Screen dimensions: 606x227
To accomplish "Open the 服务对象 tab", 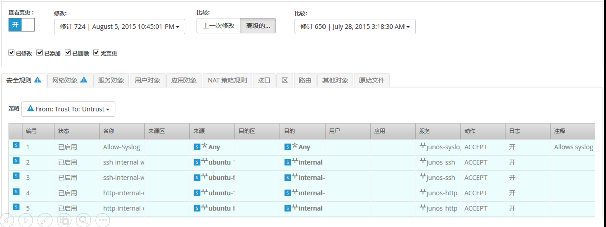I will (111, 80).
